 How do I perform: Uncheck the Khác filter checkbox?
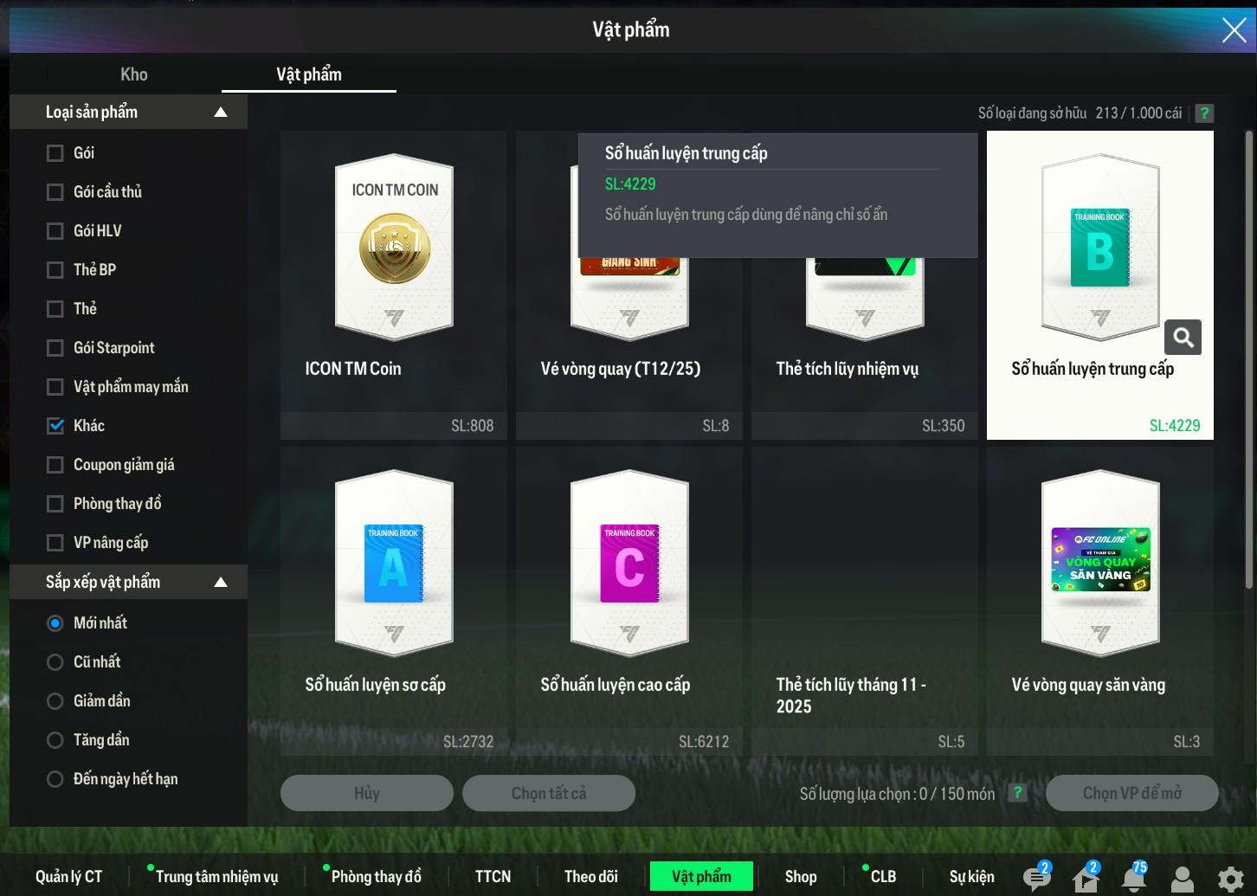55,426
